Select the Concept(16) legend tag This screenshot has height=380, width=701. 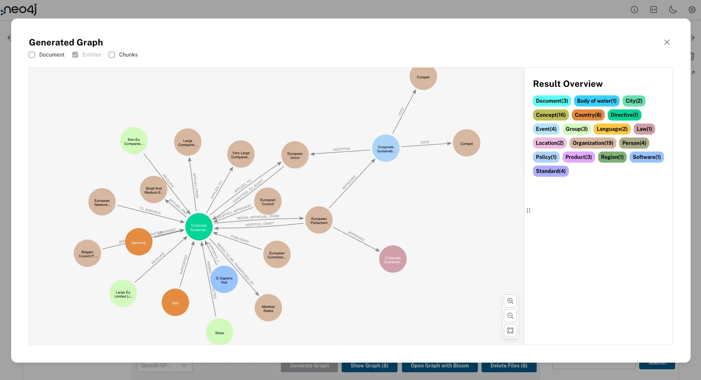coord(551,115)
